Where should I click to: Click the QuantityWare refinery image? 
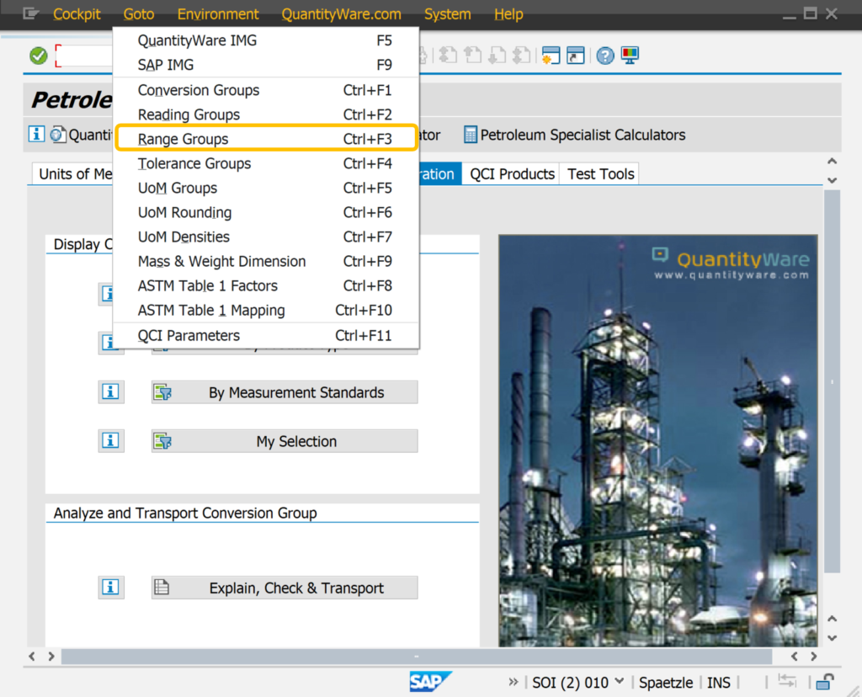tap(658, 440)
